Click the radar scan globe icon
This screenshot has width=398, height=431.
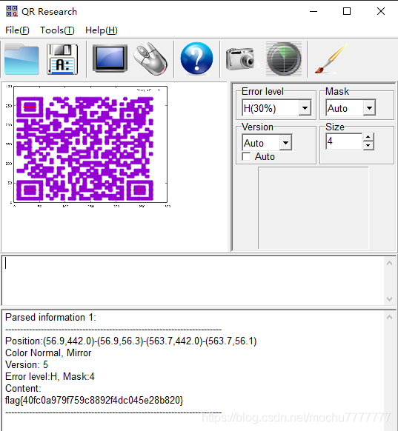pos(284,59)
